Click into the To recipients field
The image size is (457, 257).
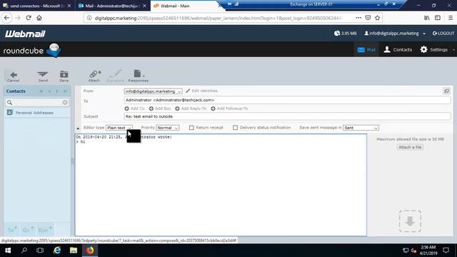(287, 100)
